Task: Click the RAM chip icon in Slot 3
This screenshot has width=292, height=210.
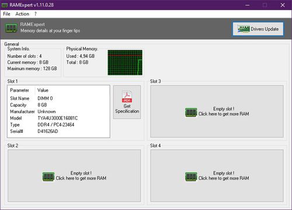Action: pos(191,113)
